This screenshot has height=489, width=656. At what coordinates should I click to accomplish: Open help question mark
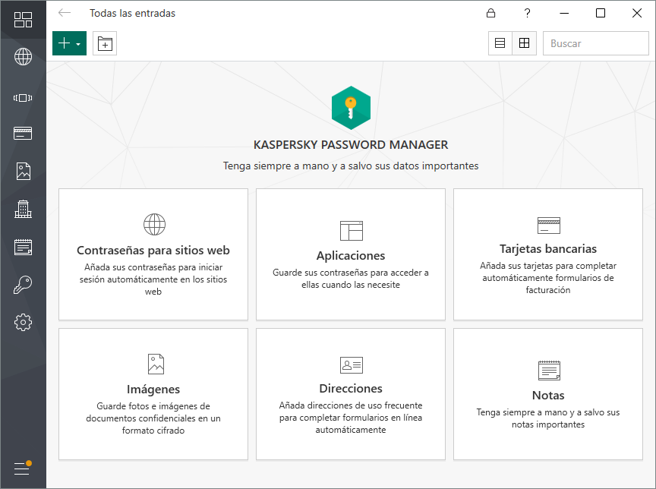click(x=528, y=13)
